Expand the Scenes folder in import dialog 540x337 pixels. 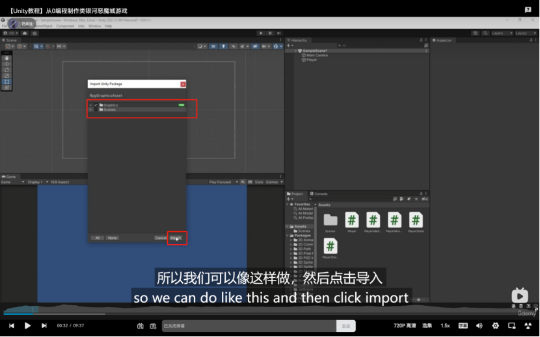click(90, 109)
